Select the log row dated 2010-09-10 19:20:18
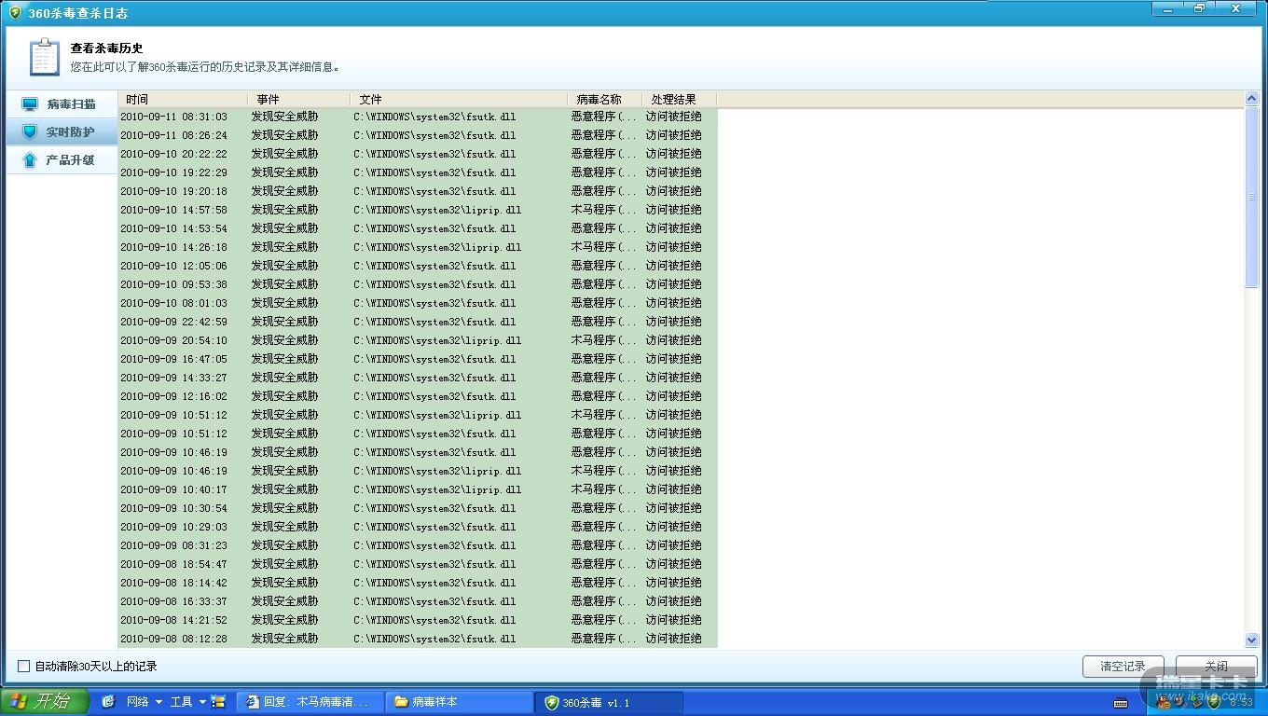 [418, 191]
